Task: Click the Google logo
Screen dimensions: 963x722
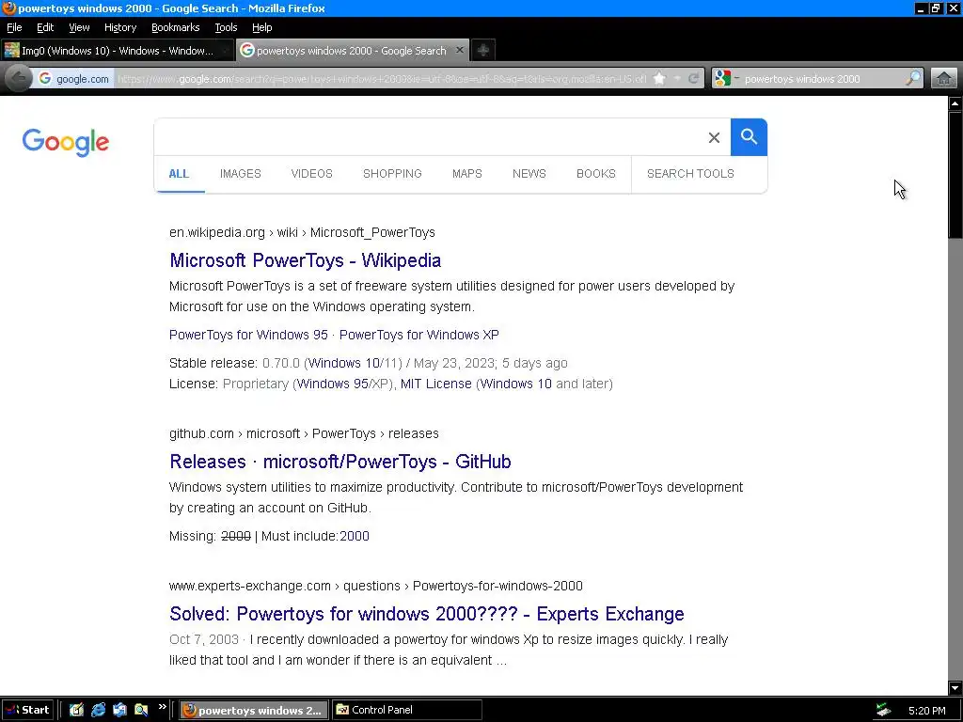Action: click(x=66, y=143)
